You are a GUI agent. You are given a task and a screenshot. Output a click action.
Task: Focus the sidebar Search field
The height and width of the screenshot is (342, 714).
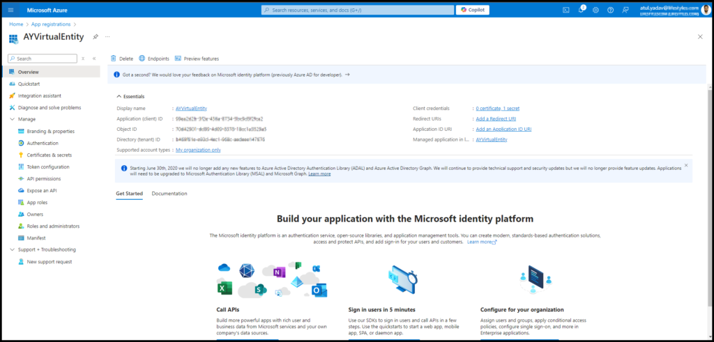tap(43, 59)
